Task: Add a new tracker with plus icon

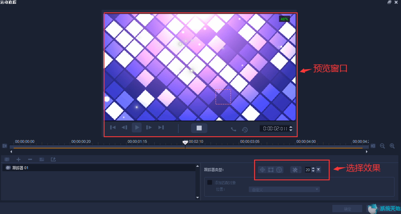Action: click(x=18, y=159)
